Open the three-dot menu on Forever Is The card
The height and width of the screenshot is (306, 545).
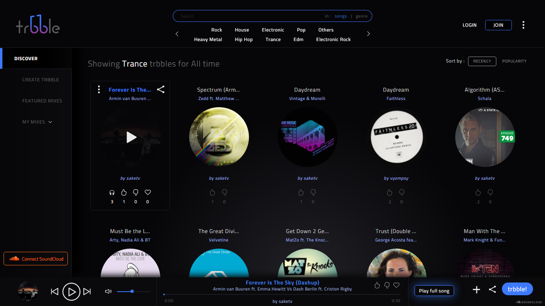click(99, 90)
